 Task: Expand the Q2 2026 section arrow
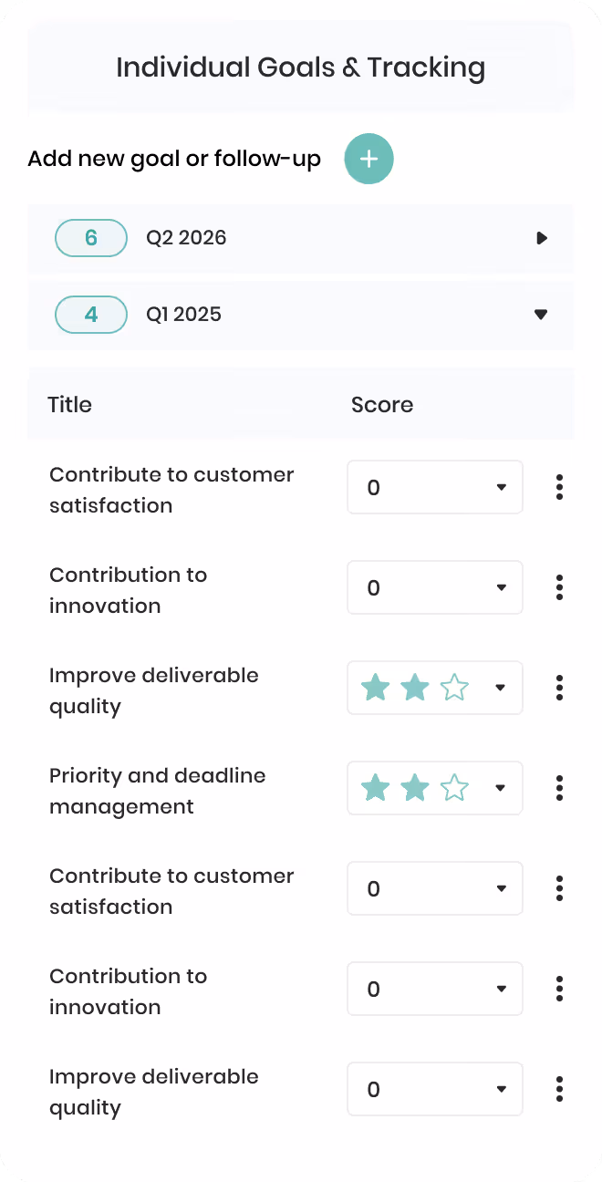tap(542, 238)
